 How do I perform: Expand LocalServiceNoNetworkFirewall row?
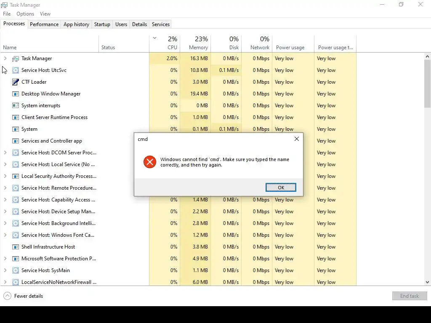coord(5,282)
